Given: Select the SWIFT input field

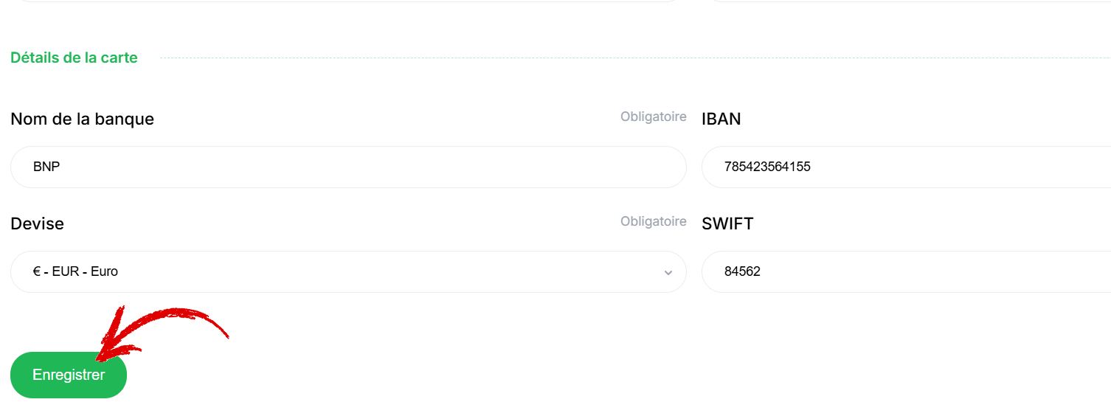Looking at the screenshot, I should tap(906, 271).
